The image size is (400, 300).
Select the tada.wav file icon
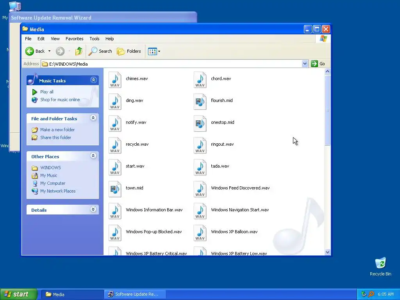point(200,168)
